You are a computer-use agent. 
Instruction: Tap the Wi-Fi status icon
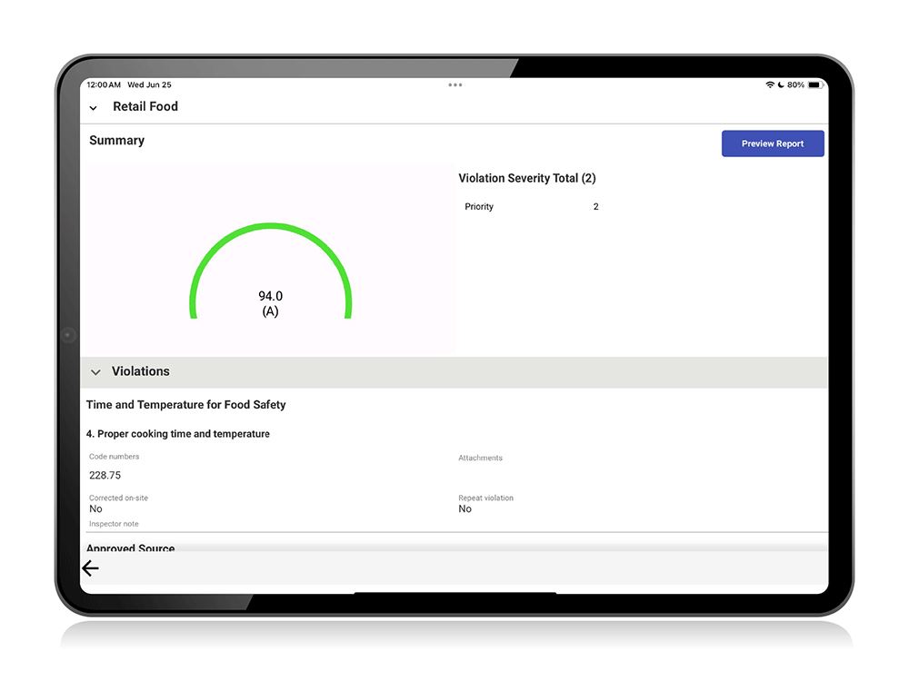tap(770, 84)
